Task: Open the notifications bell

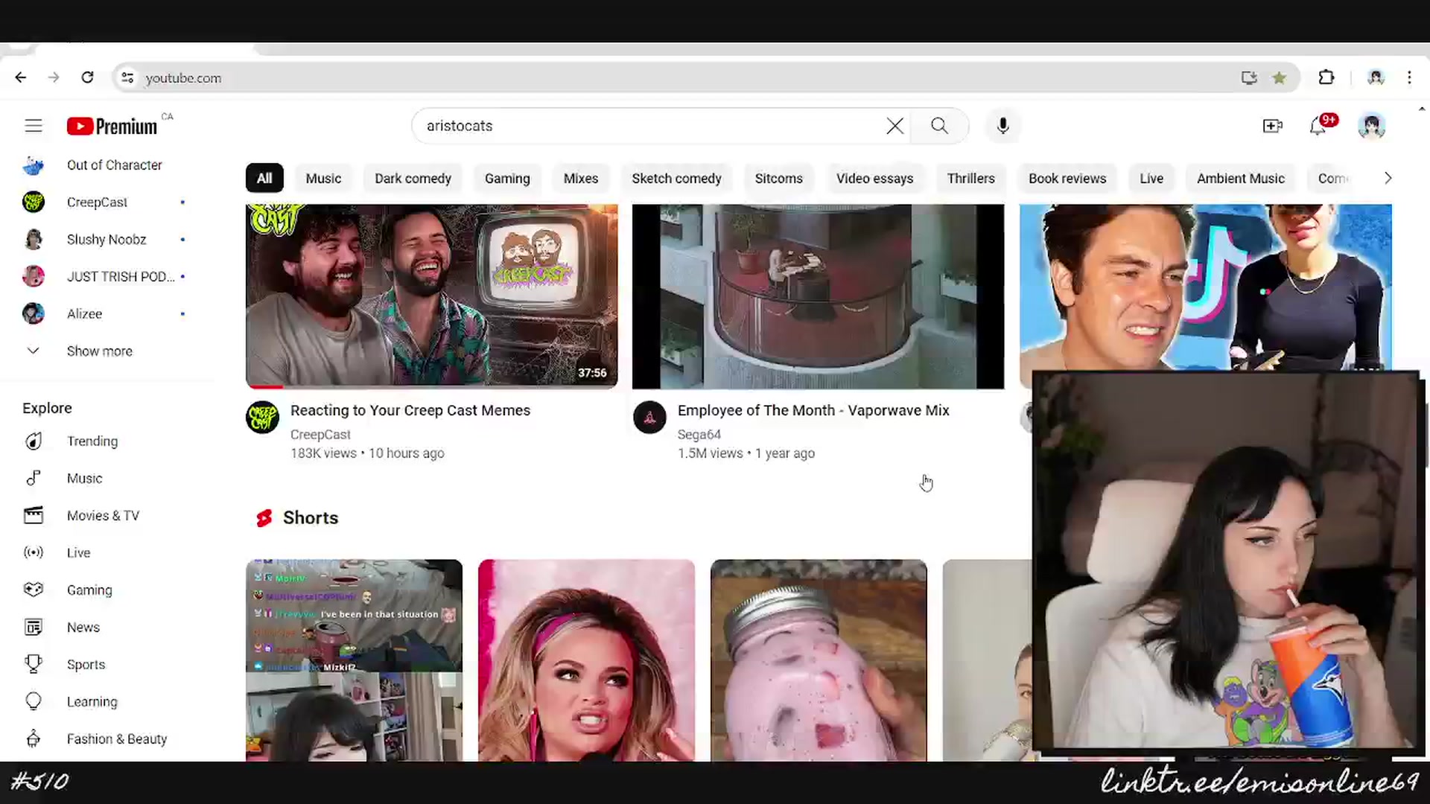Action: pos(1318,126)
